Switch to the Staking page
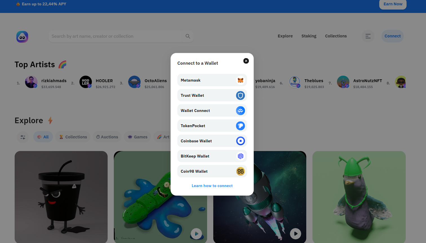 coord(309,36)
